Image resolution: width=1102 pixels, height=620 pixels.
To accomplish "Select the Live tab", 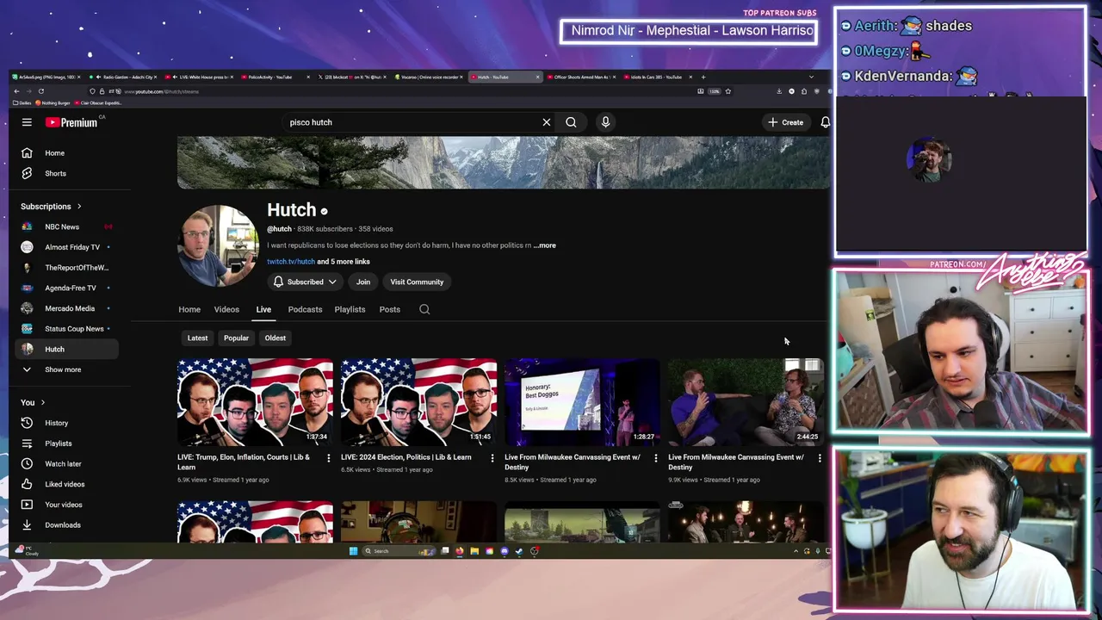I will pos(263,309).
